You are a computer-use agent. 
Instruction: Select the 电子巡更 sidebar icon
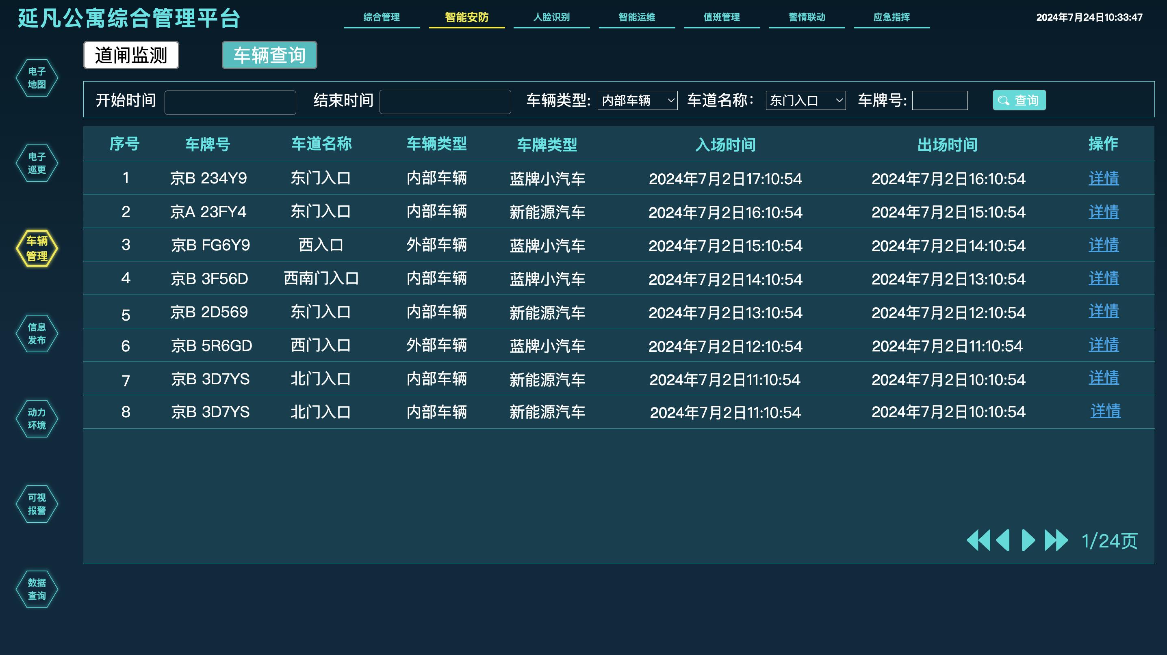click(37, 163)
